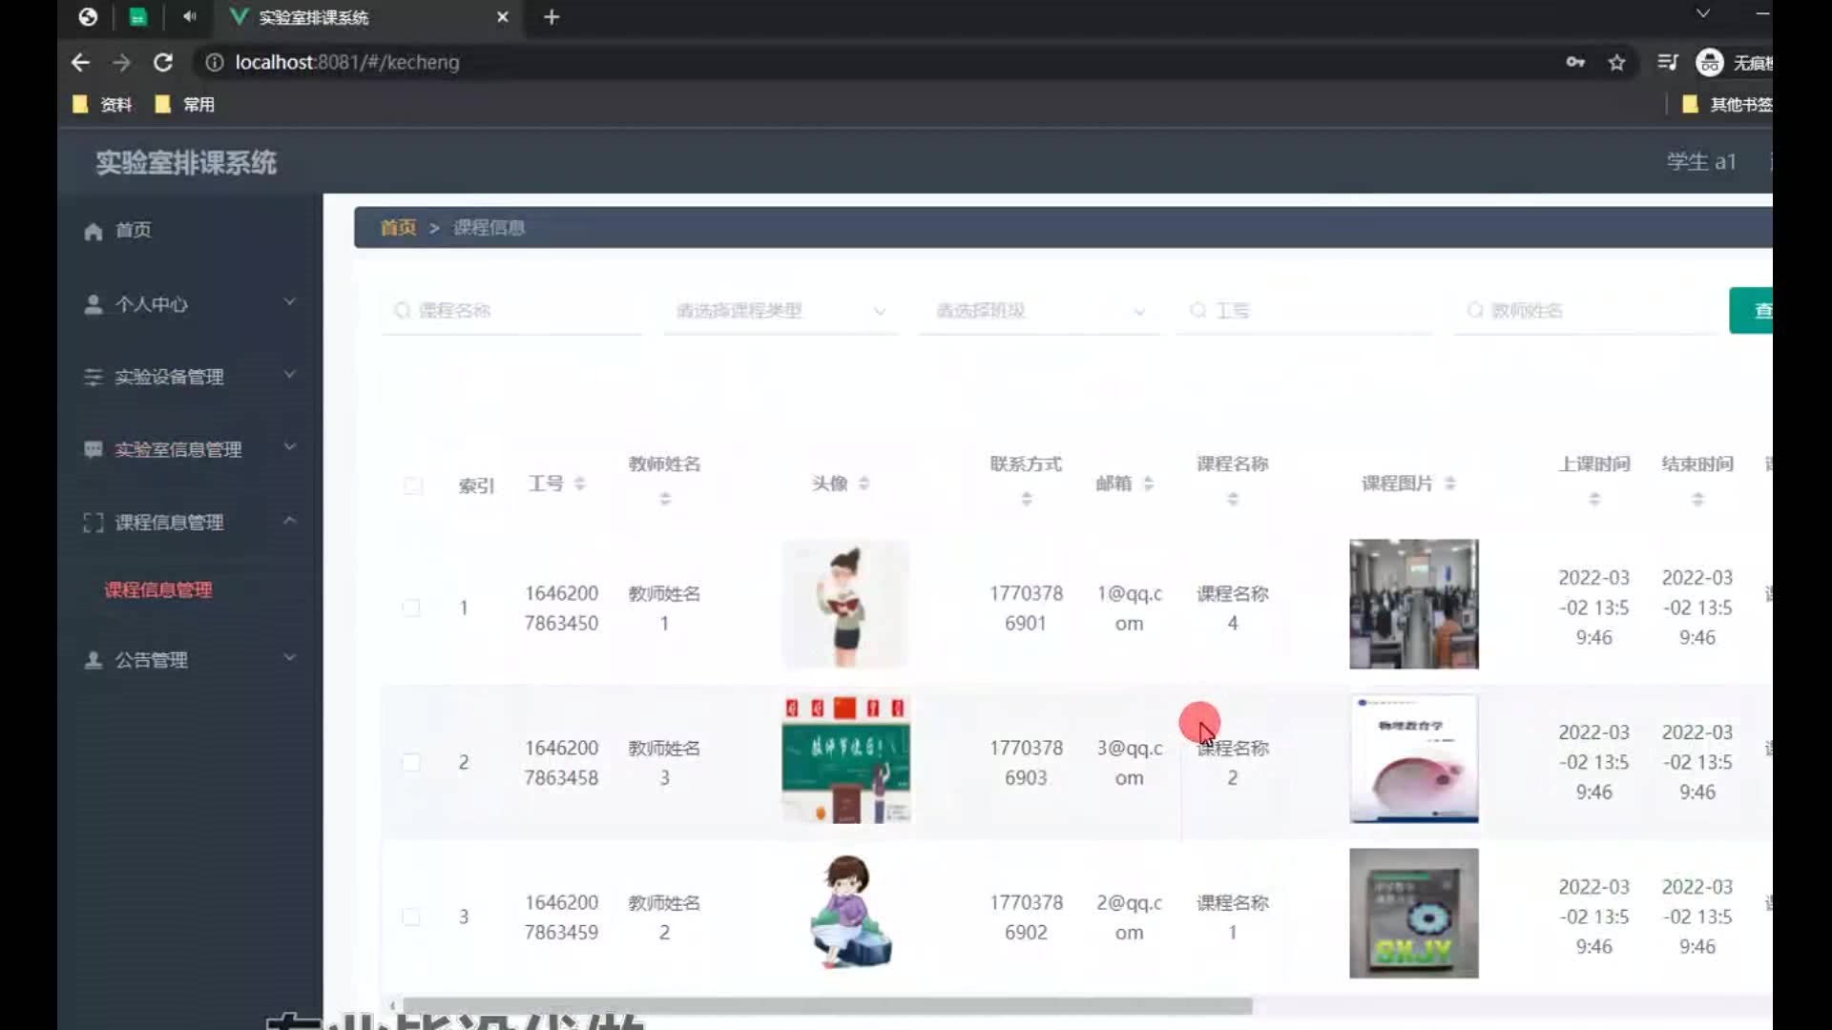Image resolution: width=1832 pixels, height=1030 pixels.
Task: Click the green search button
Action: [1752, 311]
